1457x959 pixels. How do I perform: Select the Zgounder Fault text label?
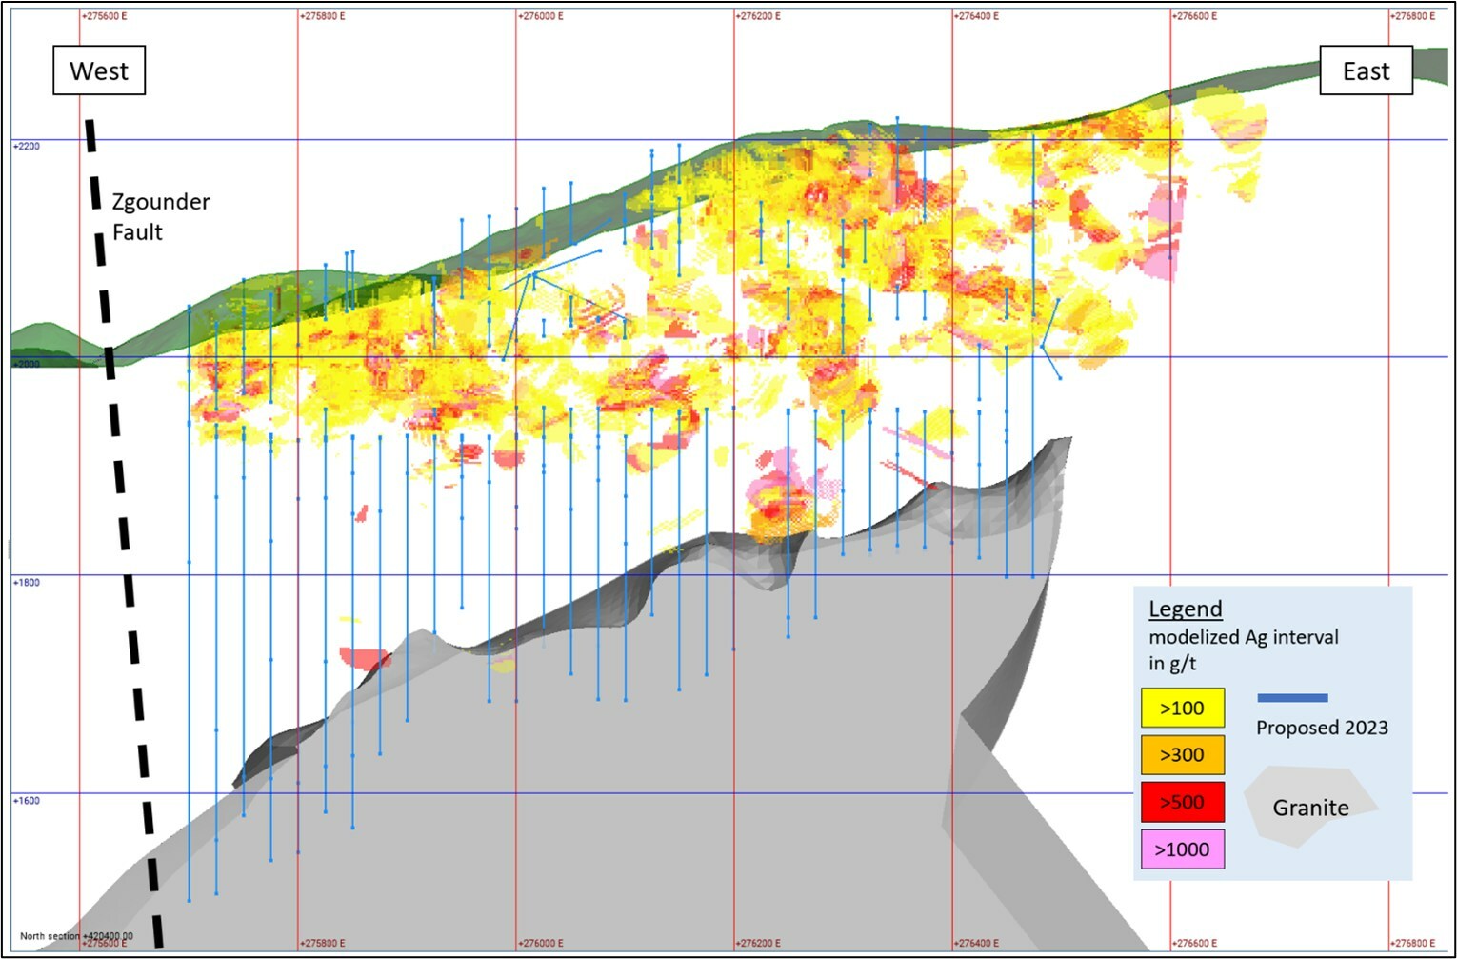(x=160, y=217)
